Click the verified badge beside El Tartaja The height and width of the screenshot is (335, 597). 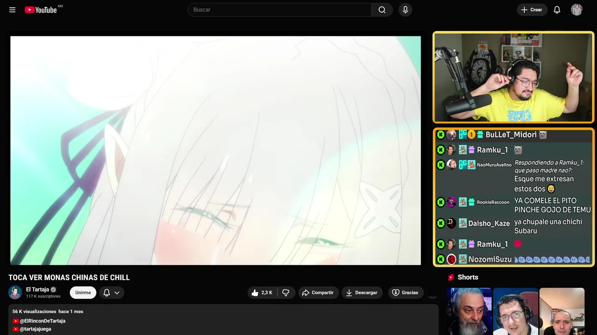(x=53, y=289)
